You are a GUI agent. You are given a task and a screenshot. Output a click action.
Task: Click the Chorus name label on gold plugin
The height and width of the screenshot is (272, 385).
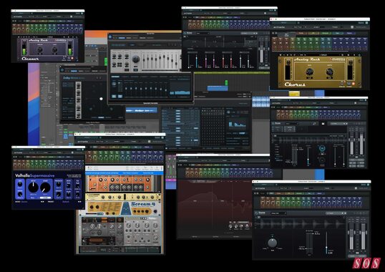295,84
